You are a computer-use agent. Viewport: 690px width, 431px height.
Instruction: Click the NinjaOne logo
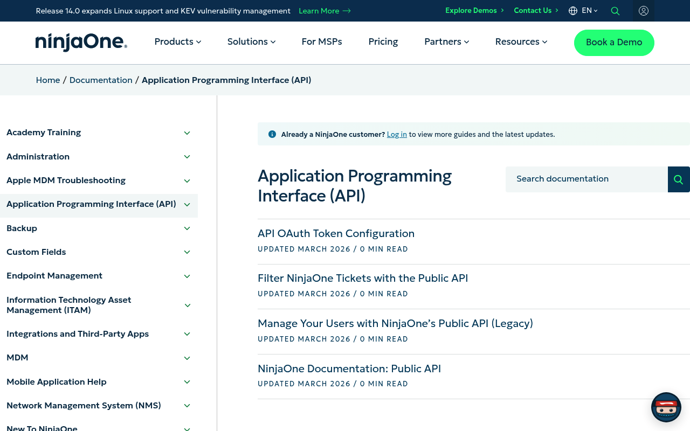coord(81,43)
